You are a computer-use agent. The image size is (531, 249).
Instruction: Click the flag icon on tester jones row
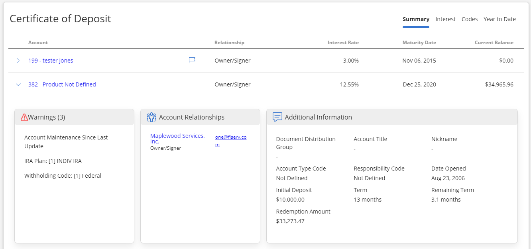[x=192, y=60]
